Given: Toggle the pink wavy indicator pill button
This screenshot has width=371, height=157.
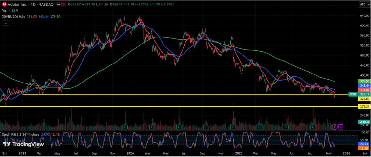Looking at the screenshot, I should (63, 5).
